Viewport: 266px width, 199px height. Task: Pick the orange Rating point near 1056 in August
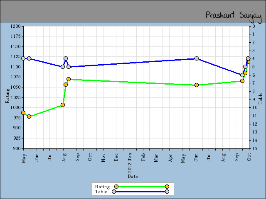[66, 85]
